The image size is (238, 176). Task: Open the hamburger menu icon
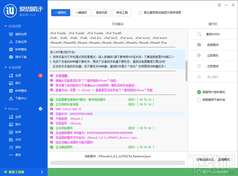click(219, 5)
